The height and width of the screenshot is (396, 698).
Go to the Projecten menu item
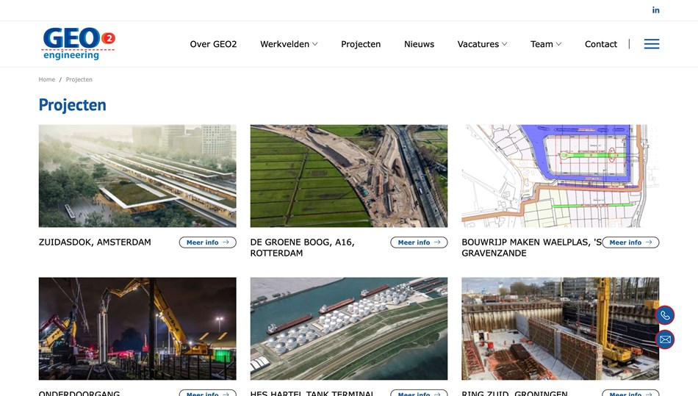point(361,44)
